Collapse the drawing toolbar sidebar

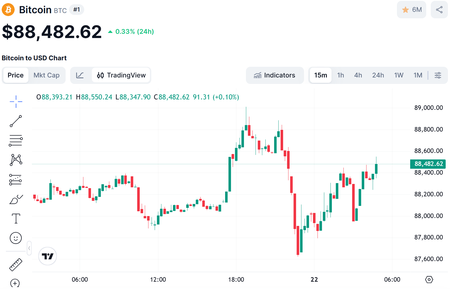[29, 248]
